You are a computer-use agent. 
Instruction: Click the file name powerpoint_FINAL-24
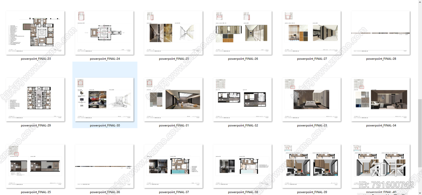[105, 59]
